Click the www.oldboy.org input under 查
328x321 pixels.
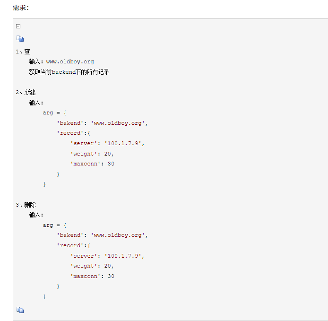tap(70, 61)
